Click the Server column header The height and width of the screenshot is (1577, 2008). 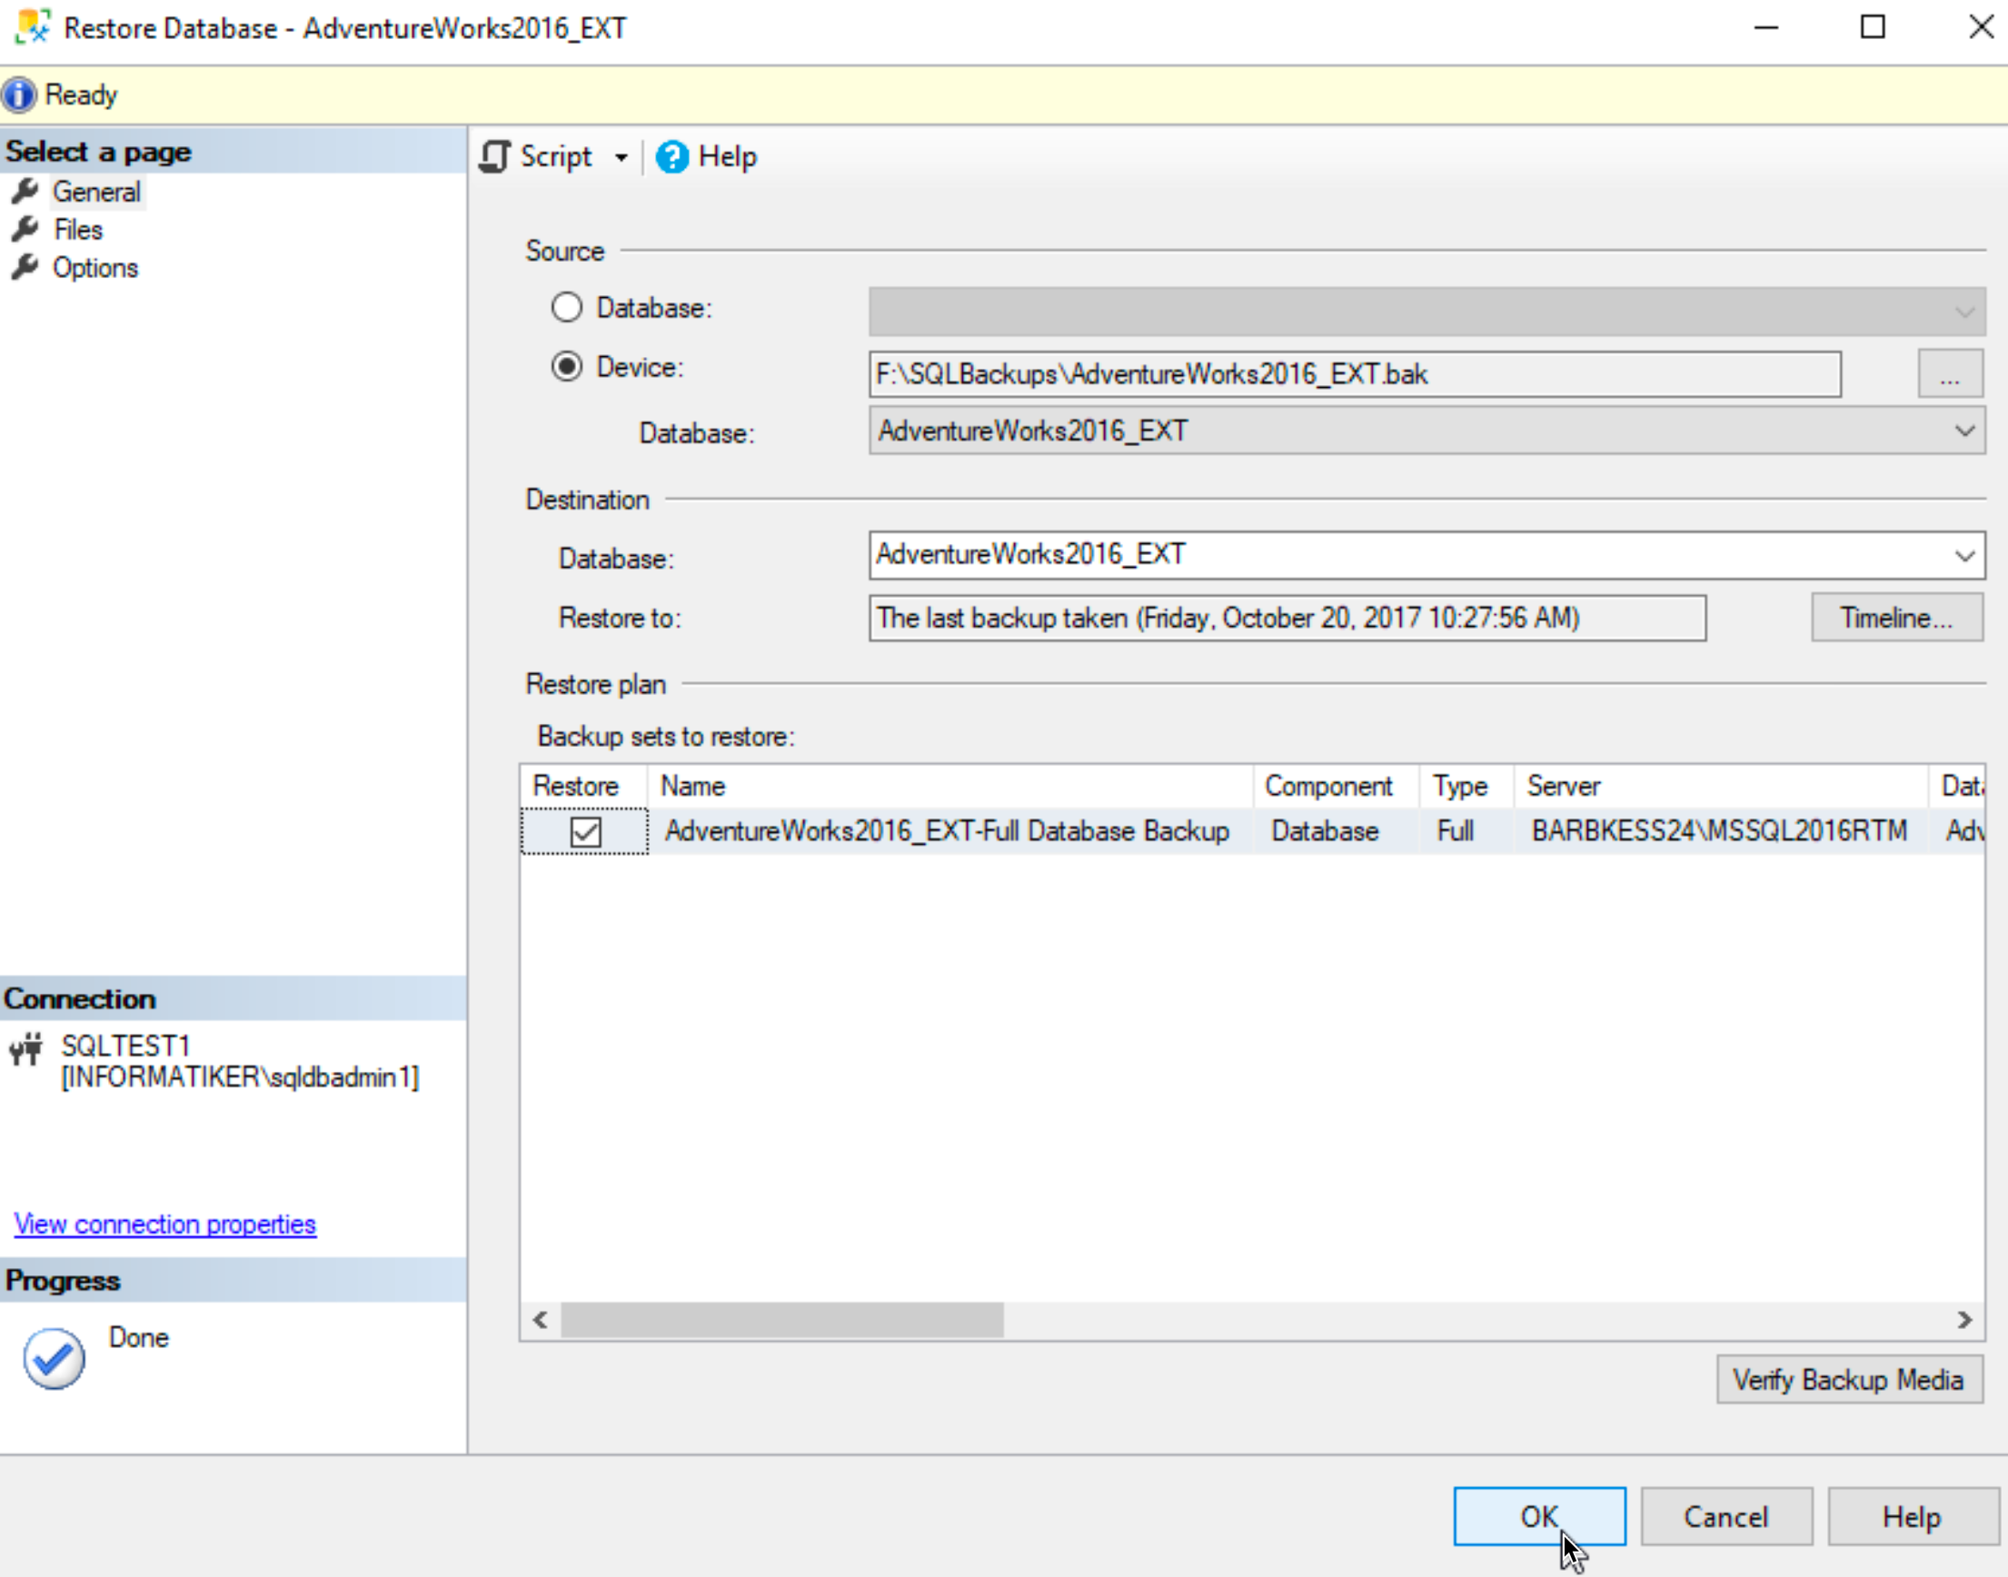point(1721,786)
